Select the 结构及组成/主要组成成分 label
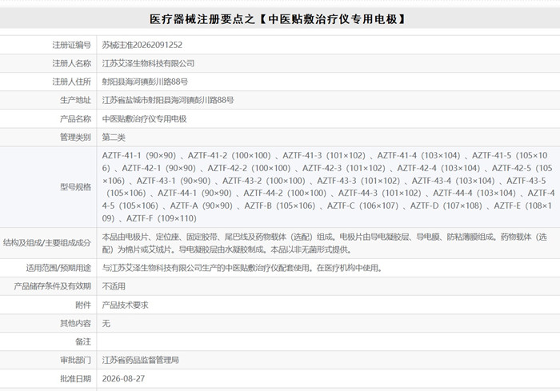 point(46,243)
